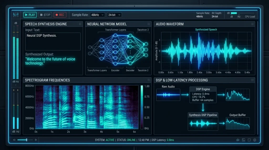Click the spectrogram intensity color scale bar
The width and height of the screenshot is (269, 150).
pos(142,107)
